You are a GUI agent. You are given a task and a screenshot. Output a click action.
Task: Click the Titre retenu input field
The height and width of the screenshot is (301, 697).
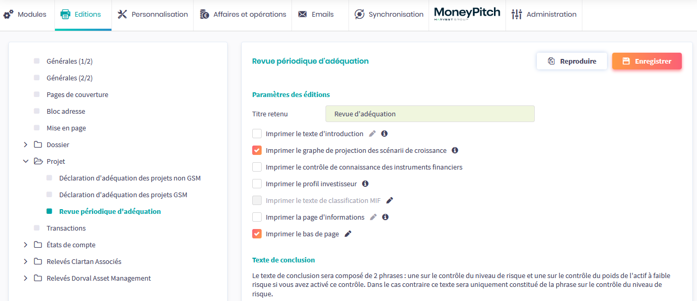pos(430,114)
